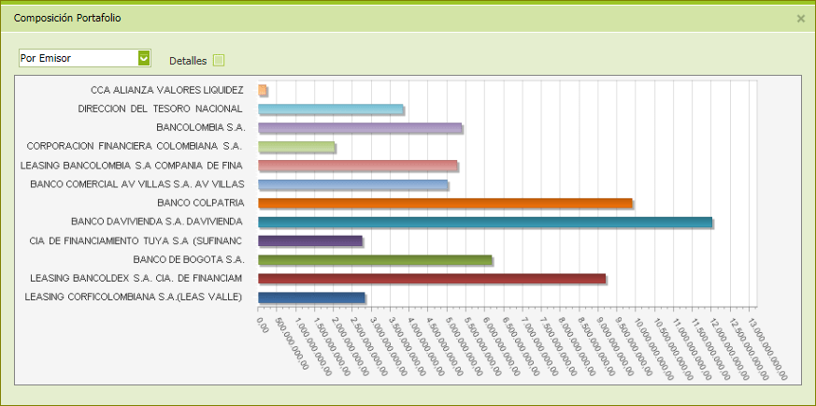This screenshot has height=406, width=816.
Task: Open the Por Emisor dropdown arrow
Action: (x=144, y=58)
